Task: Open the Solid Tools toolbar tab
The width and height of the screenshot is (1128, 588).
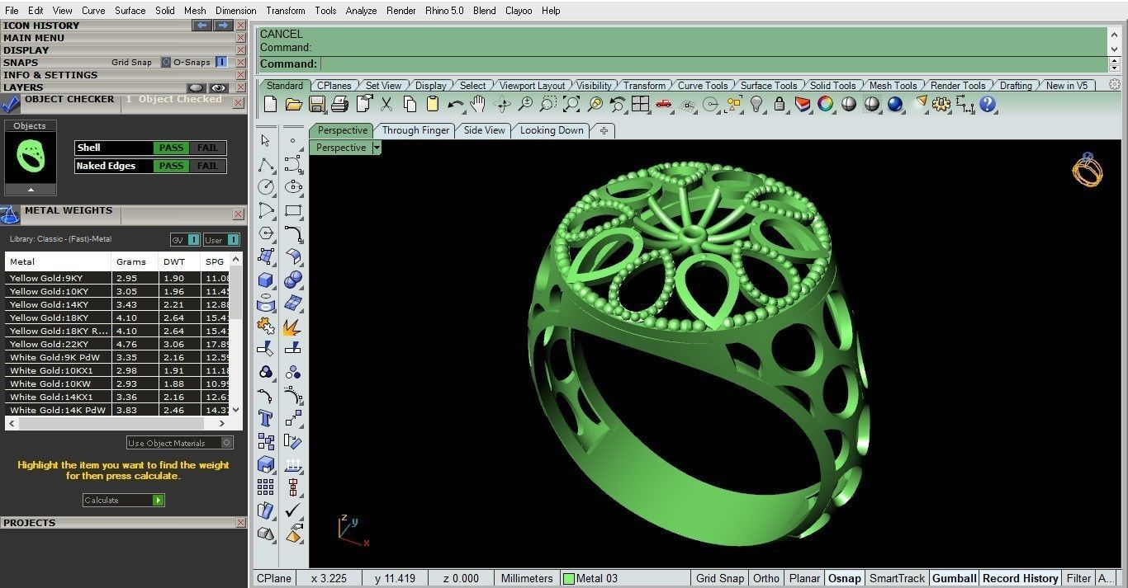Action: click(832, 85)
